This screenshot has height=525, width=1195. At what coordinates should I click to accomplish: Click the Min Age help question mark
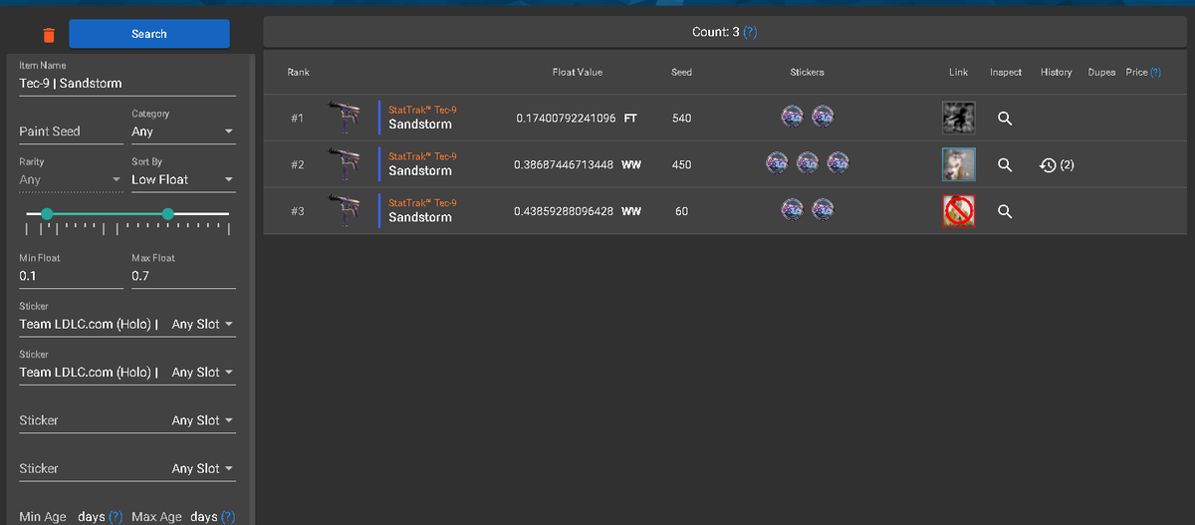(116, 517)
